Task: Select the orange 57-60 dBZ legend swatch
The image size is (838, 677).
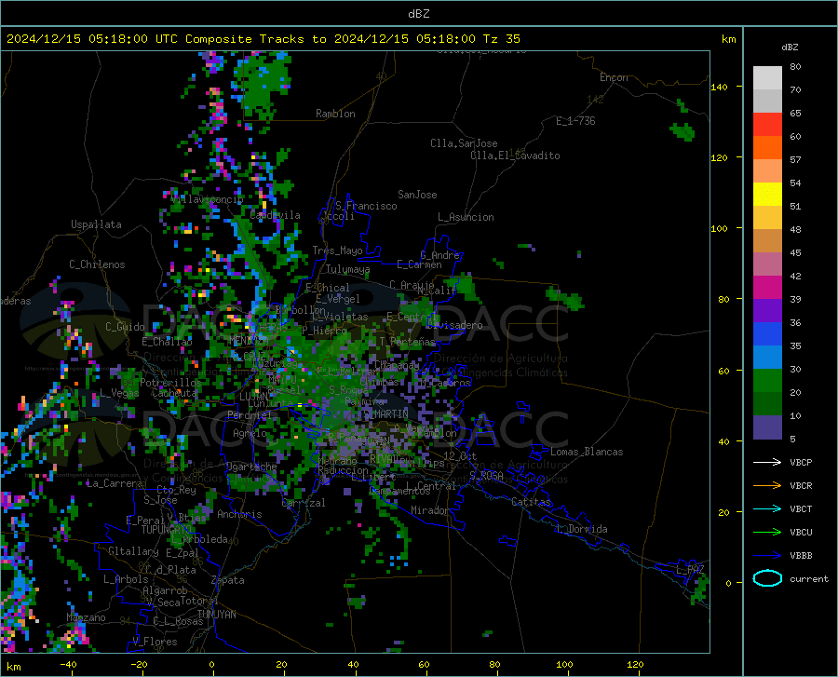Action: click(x=767, y=148)
